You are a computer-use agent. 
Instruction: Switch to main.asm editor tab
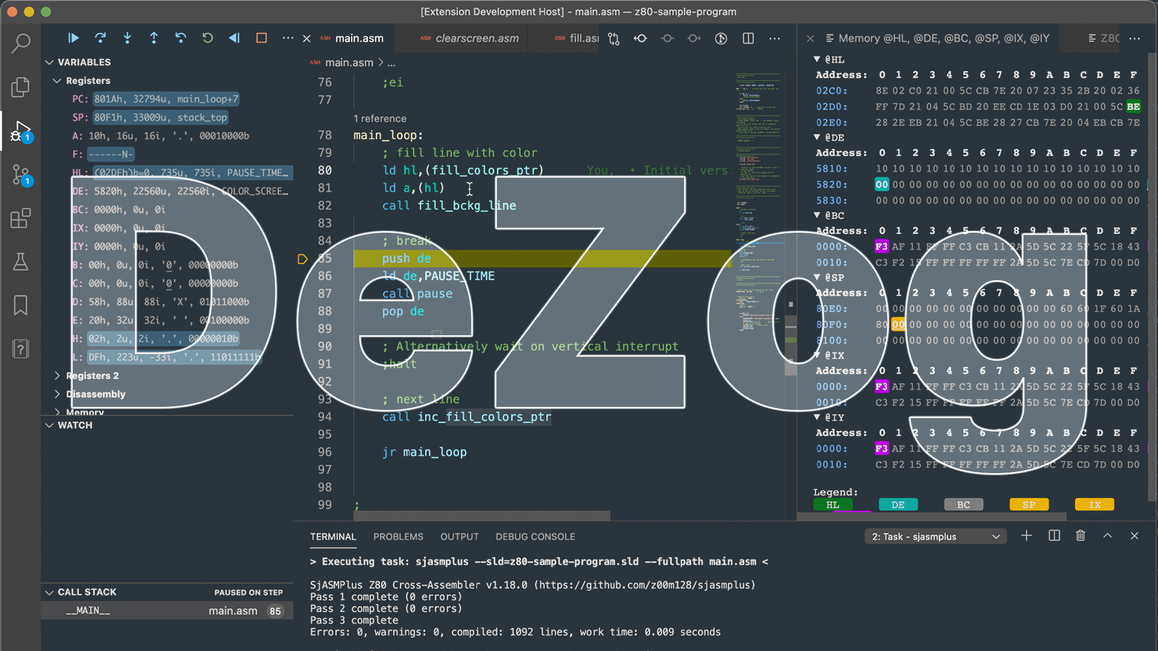tap(359, 39)
